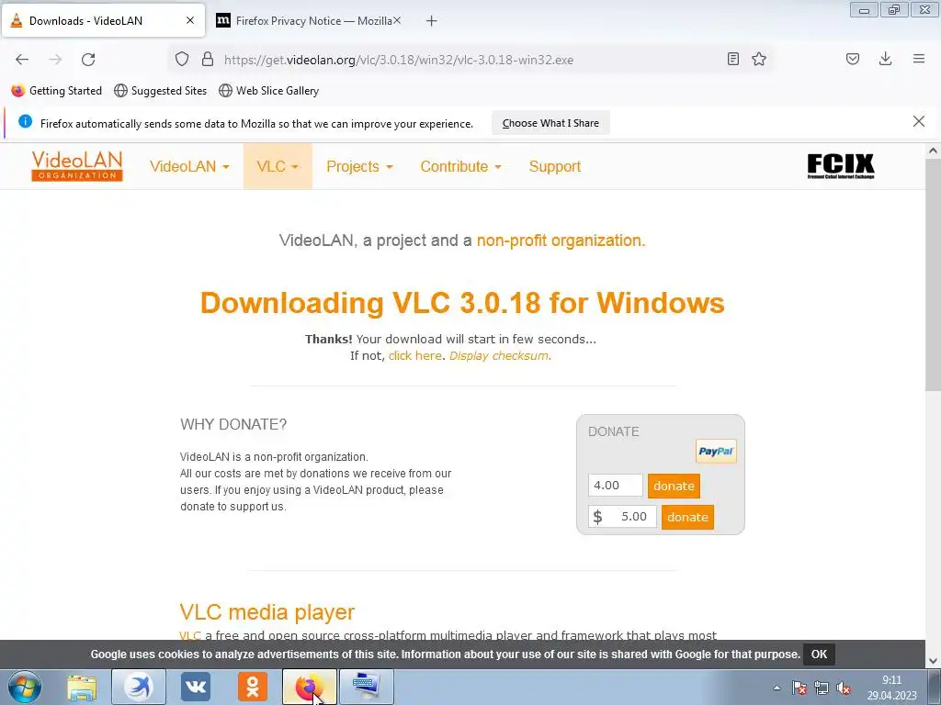Click the vertical scrollbar thumb
941x705 pixels.
tap(933, 274)
